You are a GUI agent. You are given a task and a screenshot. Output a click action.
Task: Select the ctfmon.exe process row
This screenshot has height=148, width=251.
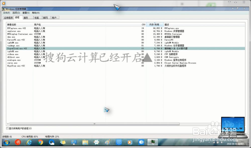coord(126,54)
